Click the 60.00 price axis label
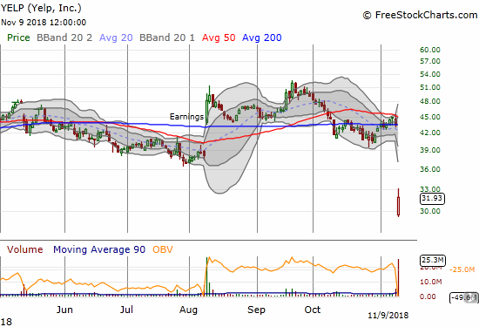This screenshot has height=327, width=479. 430,50
